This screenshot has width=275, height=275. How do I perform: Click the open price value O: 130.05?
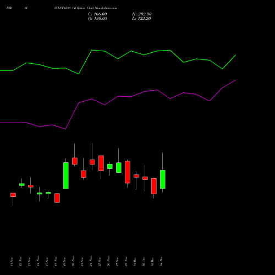pos(97,19)
